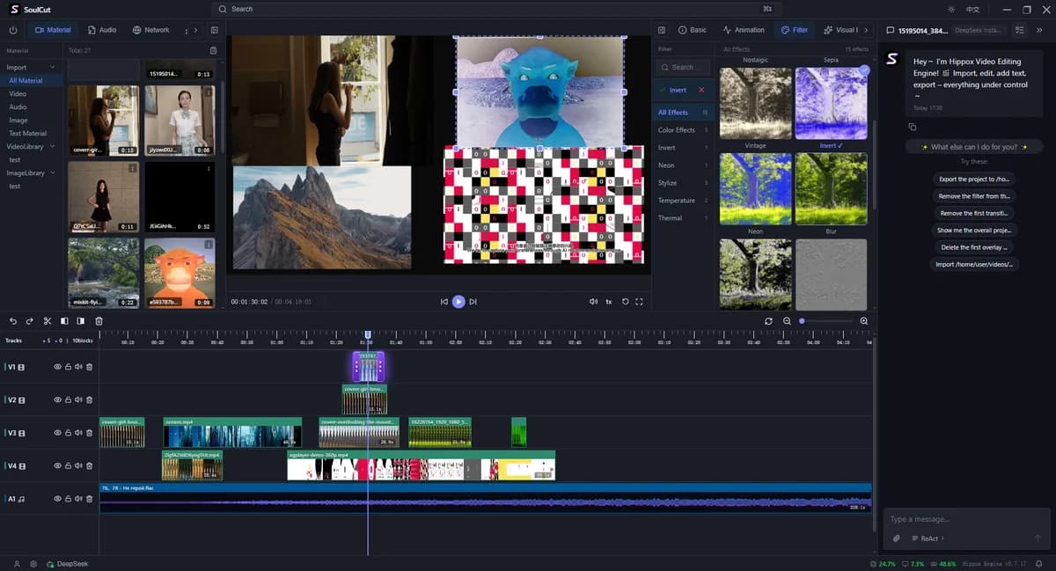Viewport: 1056px width, 571px height.
Task: Click the undo arrow in timeline toolbar
Action: [13, 321]
